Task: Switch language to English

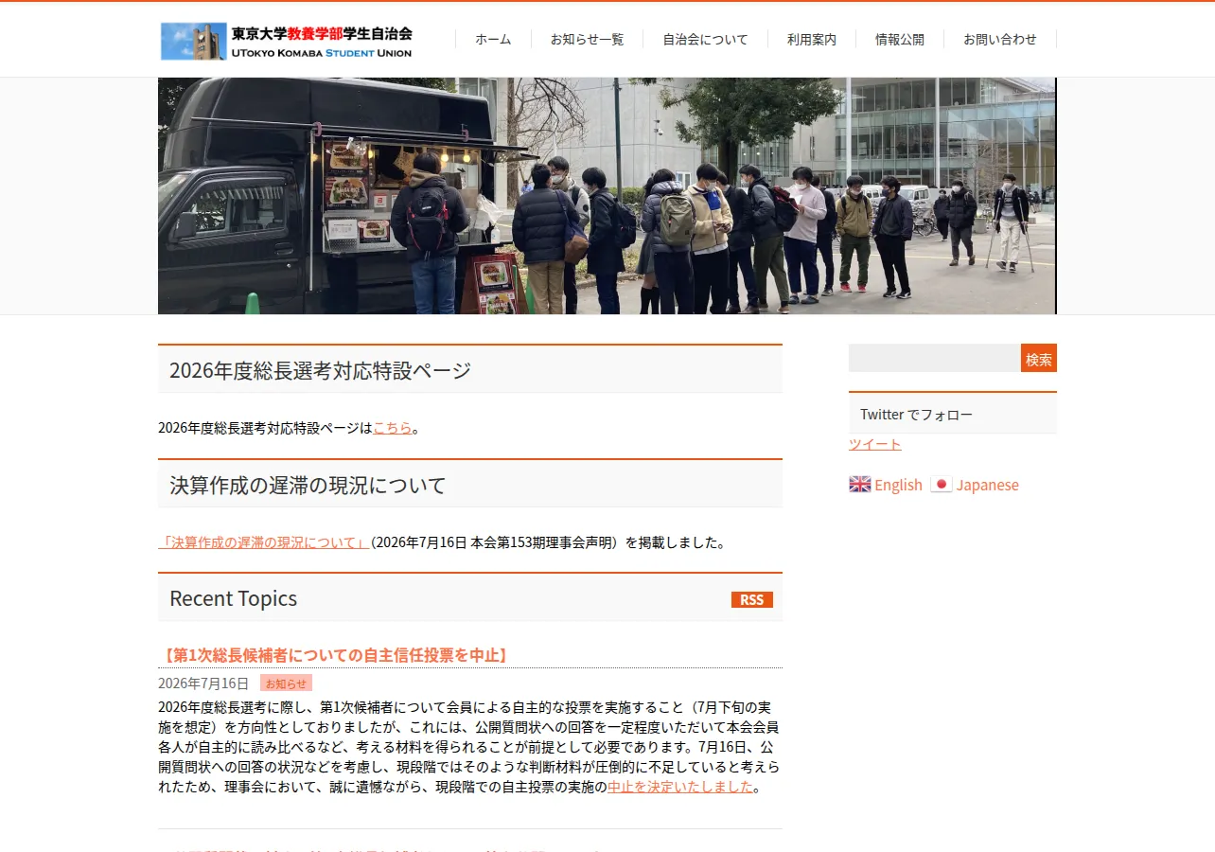Action: (898, 485)
